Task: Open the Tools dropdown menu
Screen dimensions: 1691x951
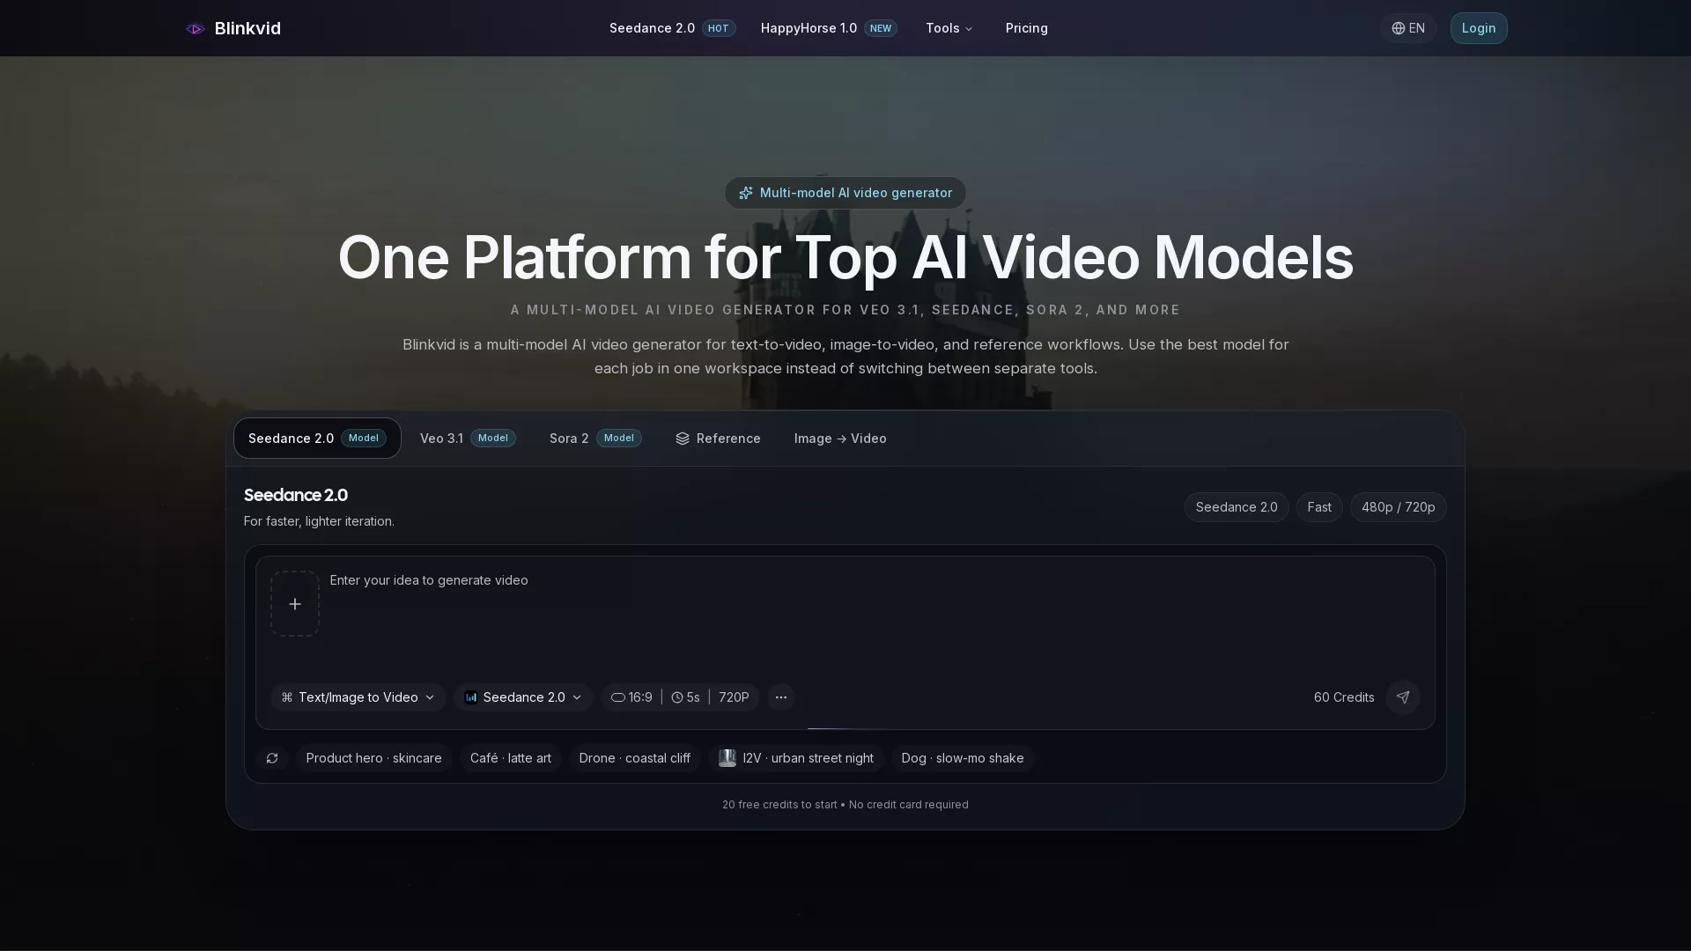Action: point(949,28)
